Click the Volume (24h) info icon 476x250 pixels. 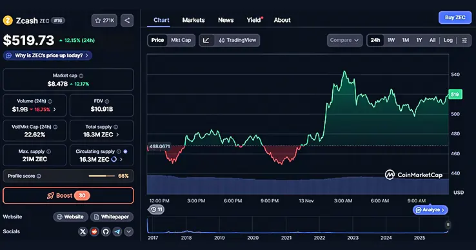pos(50,101)
